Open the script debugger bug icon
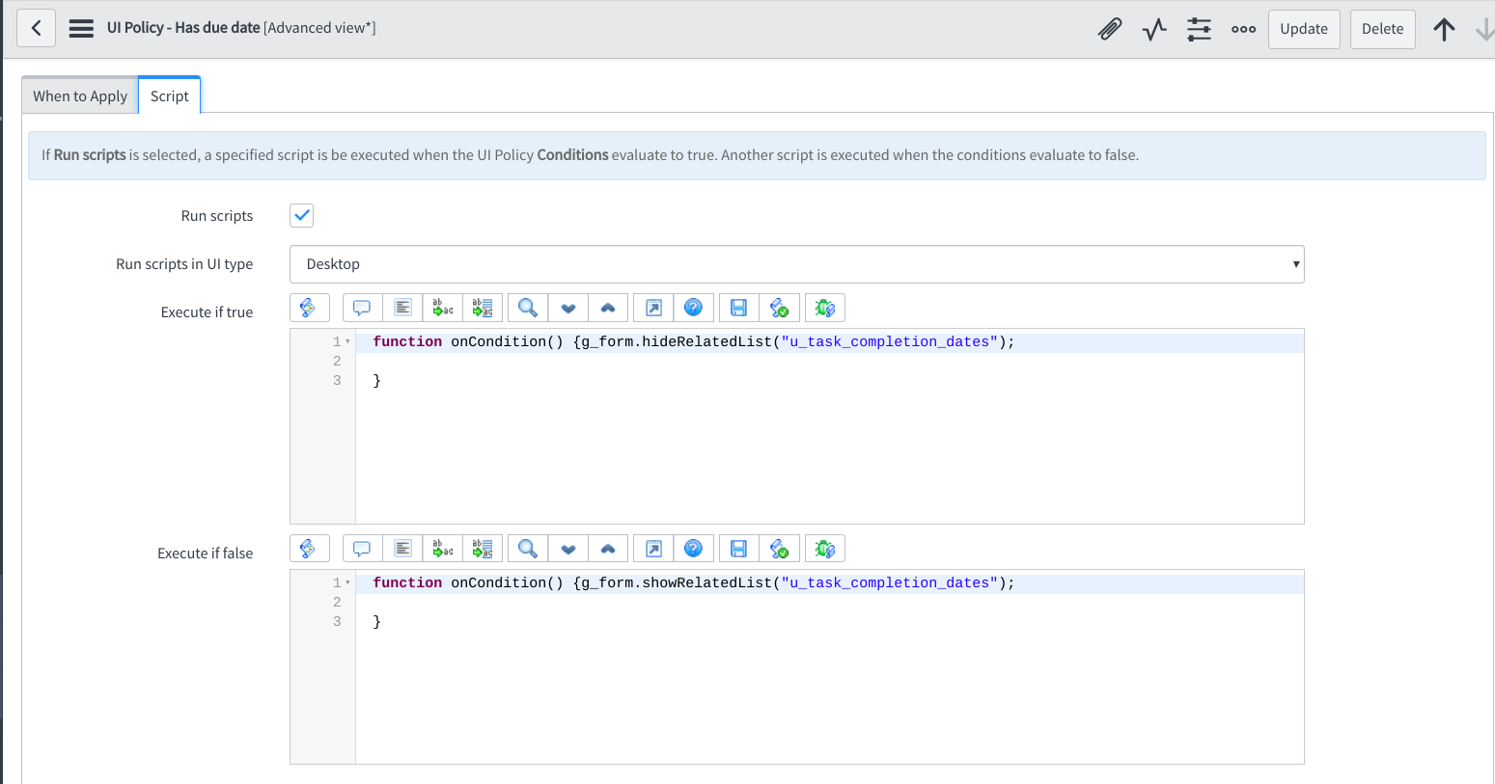Image resolution: width=1495 pixels, height=784 pixels. click(825, 307)
